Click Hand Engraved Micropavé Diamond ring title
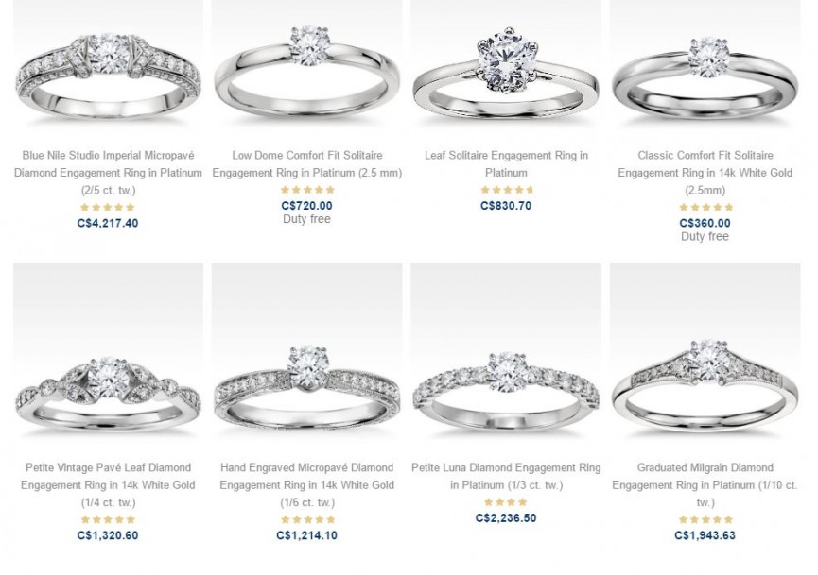Image resolution: width=818 pixels, height=575 pixels. (x=306, y=485)
